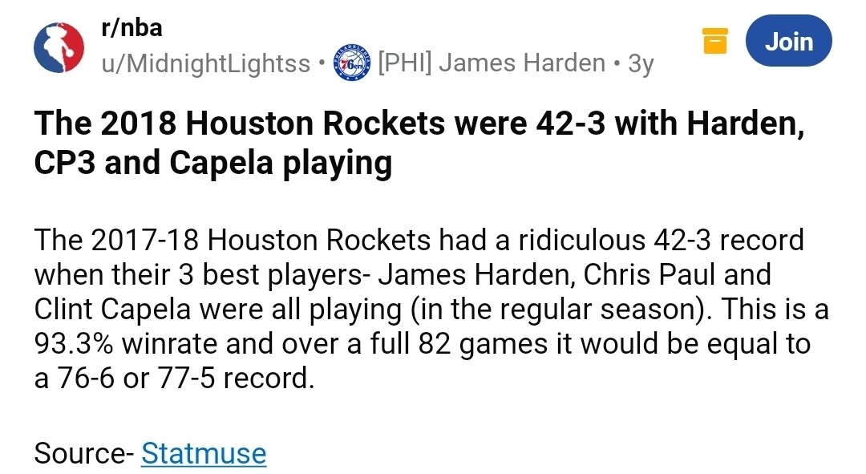Click the 3y post timestamp
The height and width of the screenshot is (474, 866).
[x=641, y=63]
